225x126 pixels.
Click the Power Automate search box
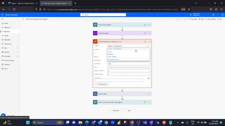[x=103, y=15]
